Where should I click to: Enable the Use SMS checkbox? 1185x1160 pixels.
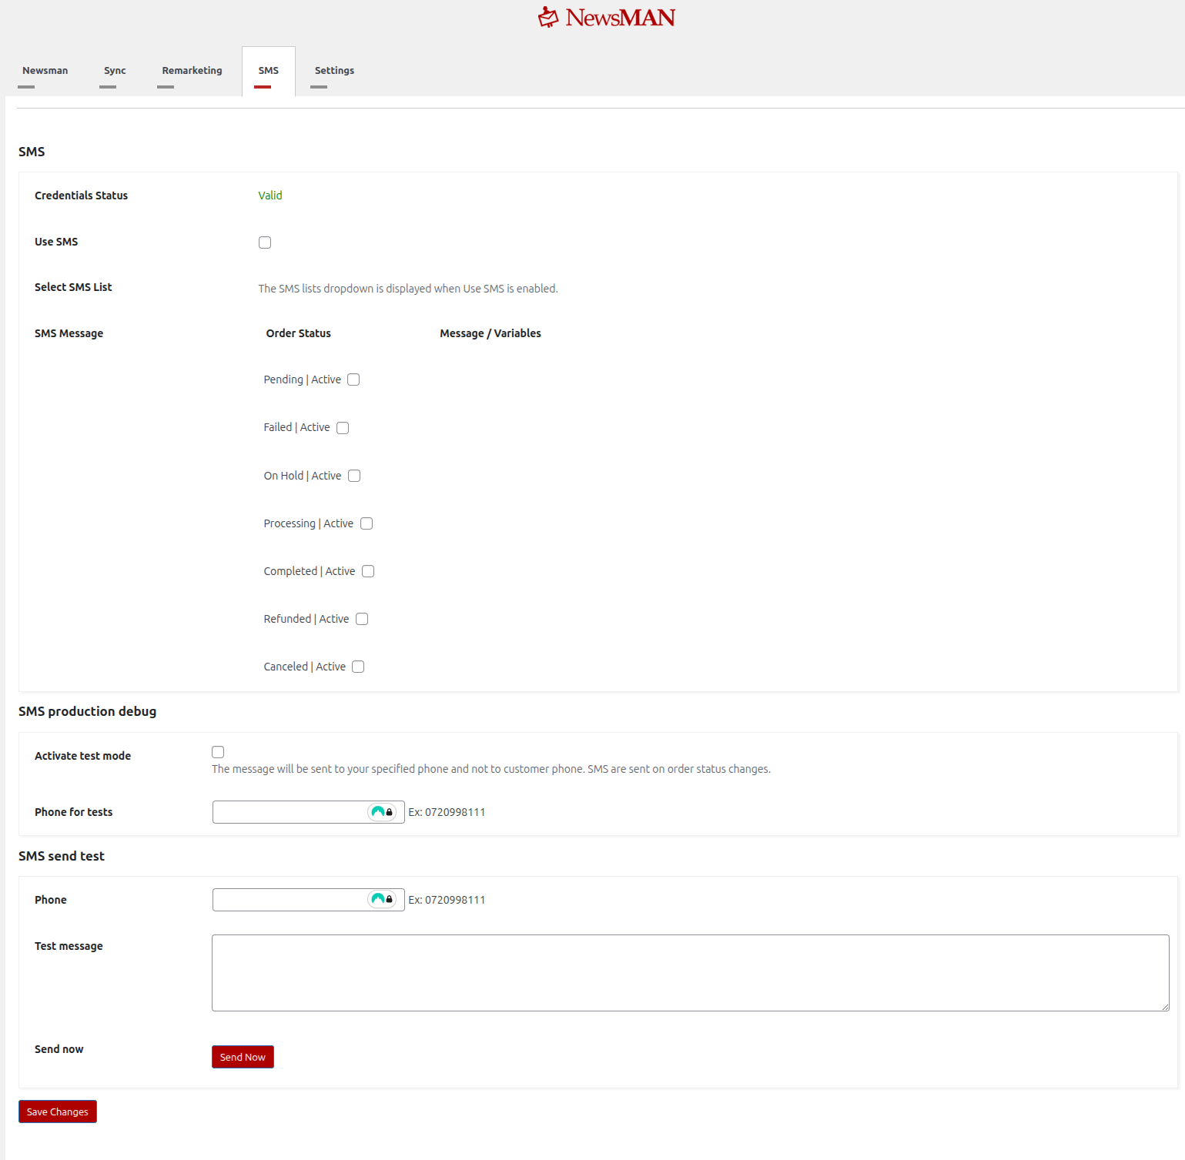pyautogui.click(x=265, y=242)
